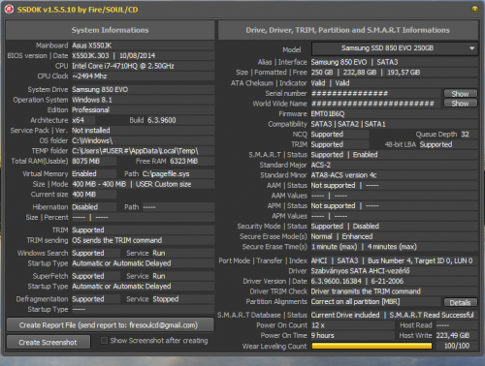Screen dimensions: 485x366
Task: Select Secure Erase Time 1 minute (max) value
Action: click(334, 247)
